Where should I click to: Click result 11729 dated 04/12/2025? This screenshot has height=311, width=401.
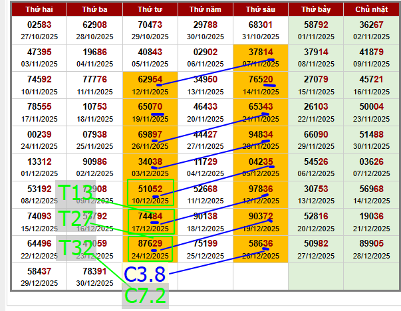pyautogui.click(x=205, y=161)
